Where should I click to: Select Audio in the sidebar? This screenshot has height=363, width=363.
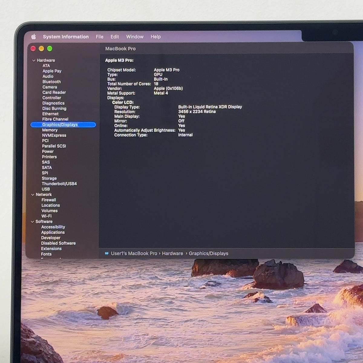48,77
